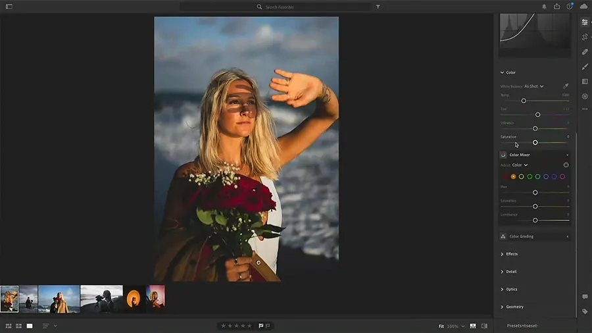592x333 pixels.
Task: Collapse the Color section
Action: click(503, 72)
